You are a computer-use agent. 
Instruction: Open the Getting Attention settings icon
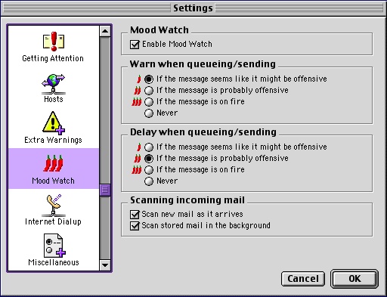point(54,42)
